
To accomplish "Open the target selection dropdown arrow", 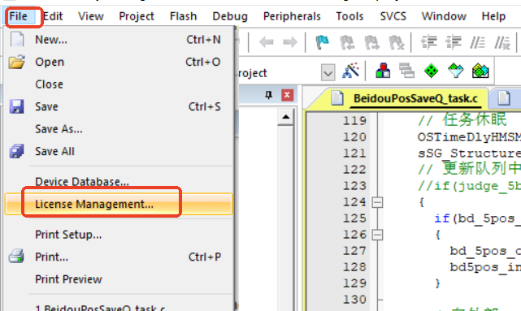I will coord(328,72).
